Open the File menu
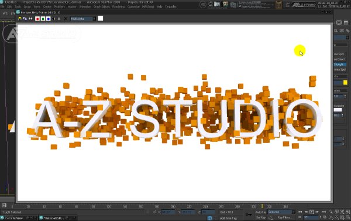The width and height of the screenshot is (351, 221). click(x=2, y=6)
